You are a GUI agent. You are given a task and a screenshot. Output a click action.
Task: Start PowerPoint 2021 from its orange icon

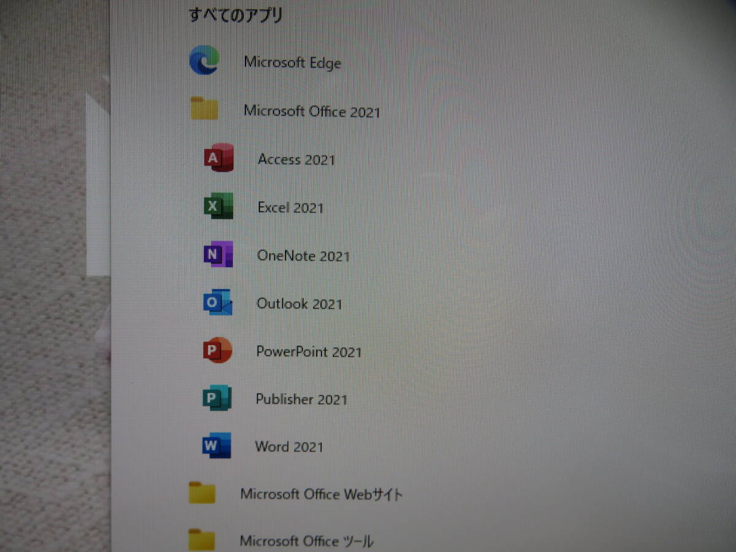pyautogui.click(x=217, y=350)
